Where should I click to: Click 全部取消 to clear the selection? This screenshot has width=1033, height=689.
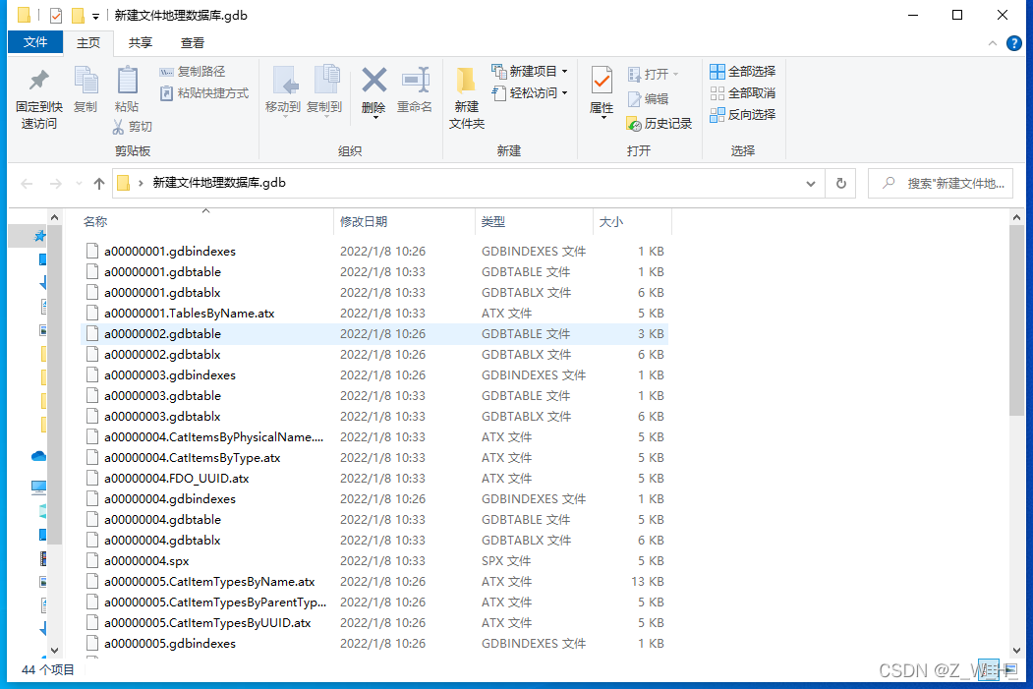click(742, 92)
